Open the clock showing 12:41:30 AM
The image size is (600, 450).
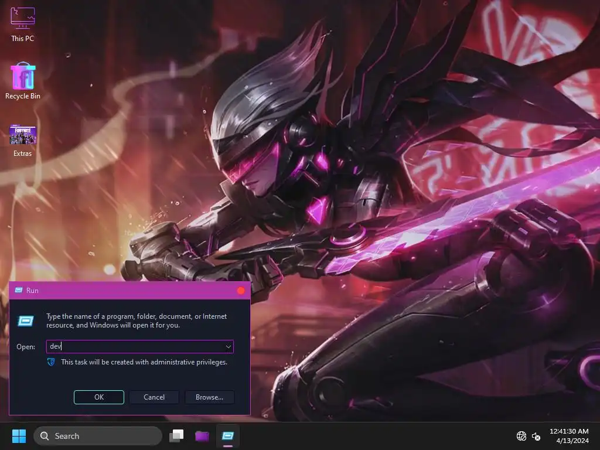click(569, 431)
